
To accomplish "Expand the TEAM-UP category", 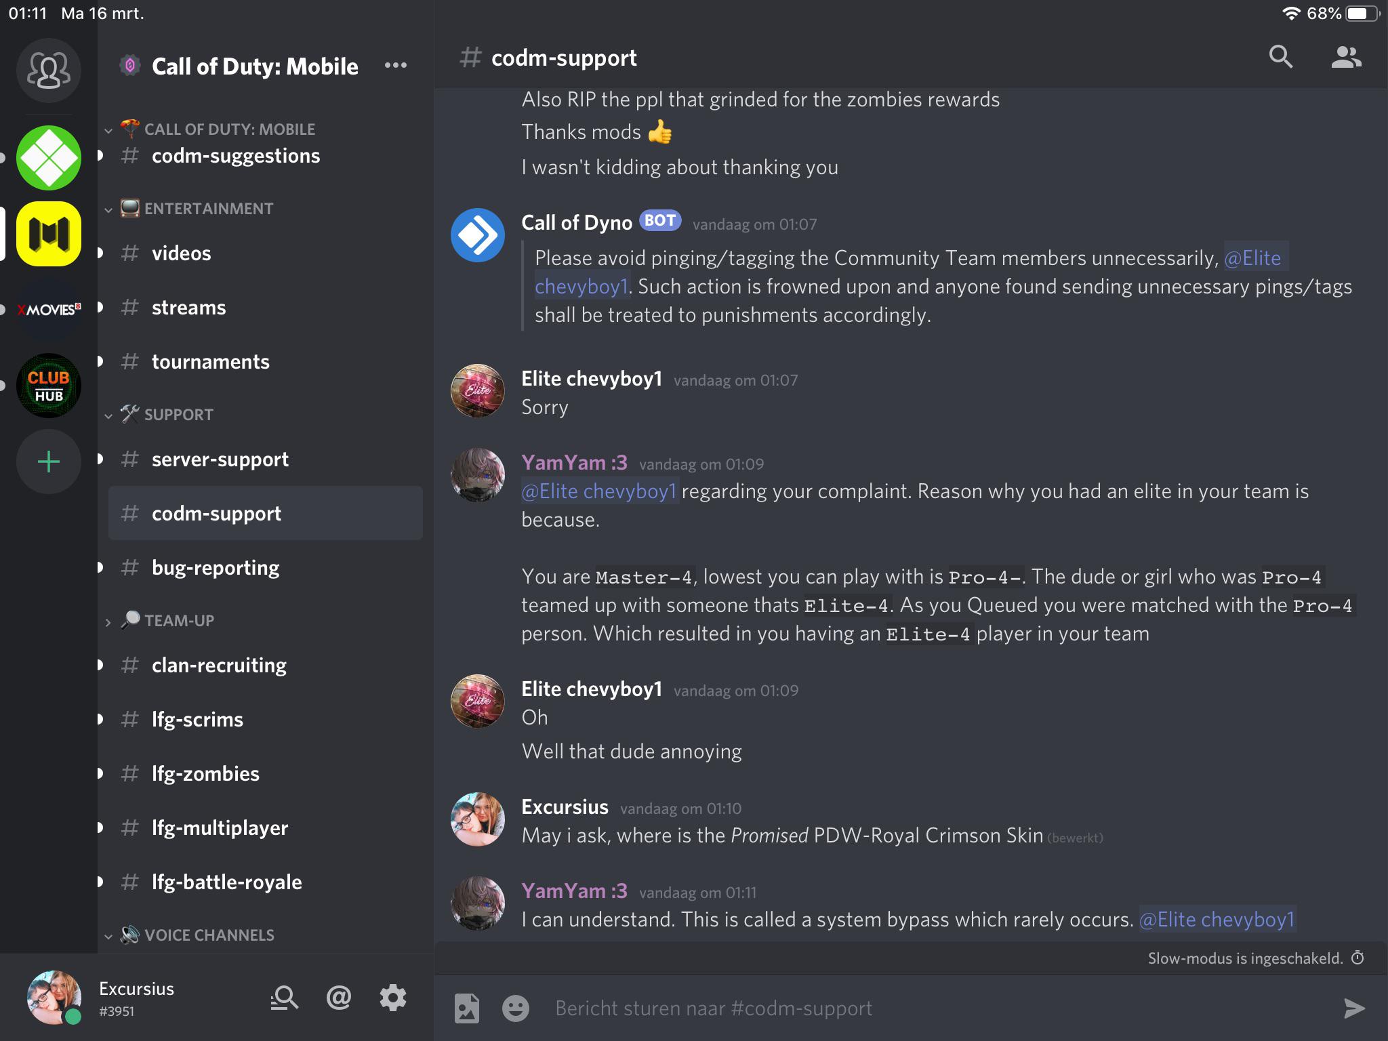I will click(x=167, y=621).
